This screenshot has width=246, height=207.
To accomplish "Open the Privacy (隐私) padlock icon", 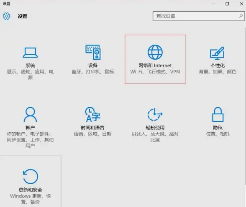I will [x=218, y=114].
